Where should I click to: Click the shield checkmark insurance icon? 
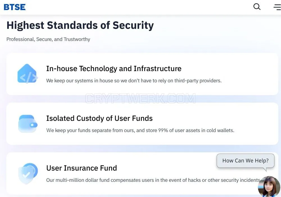tap(28, 173)
